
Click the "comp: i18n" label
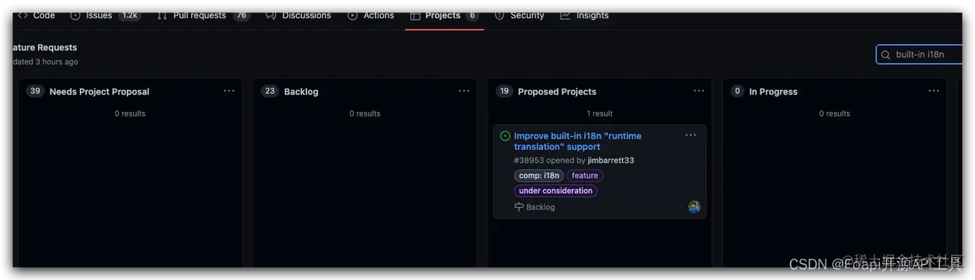pos(539,176)
